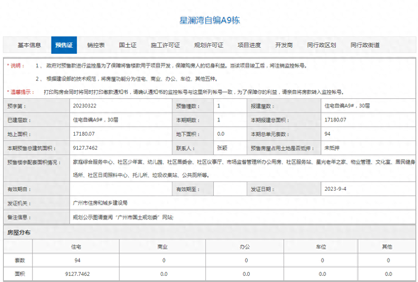Open the 开发商 tab
The width and height of the screenshot is (418, 282).
(x=284, y=45)
